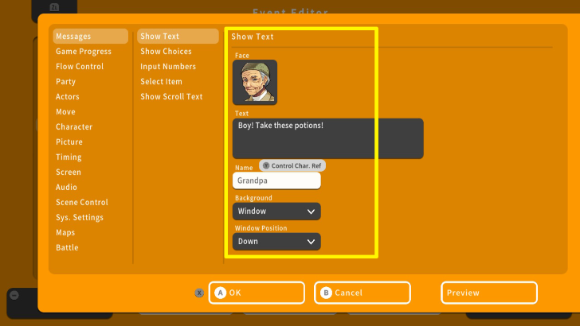Open Control Char. Ref helper
This screenshot has height=326, width=580.
(x=292, y=165)
